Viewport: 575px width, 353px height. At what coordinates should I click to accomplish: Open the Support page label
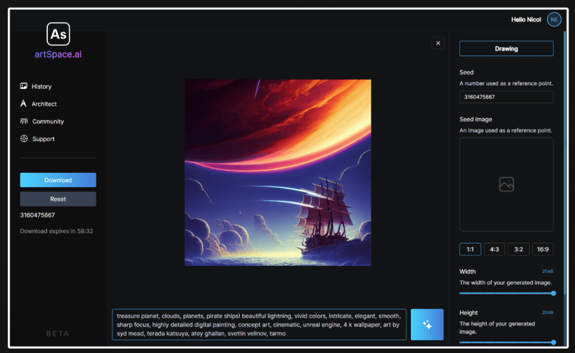pos(43,139)
